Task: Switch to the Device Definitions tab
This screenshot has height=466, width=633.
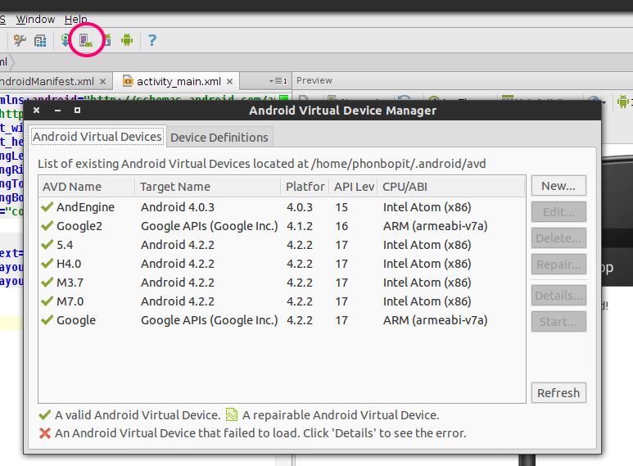Action: [219, 138]
